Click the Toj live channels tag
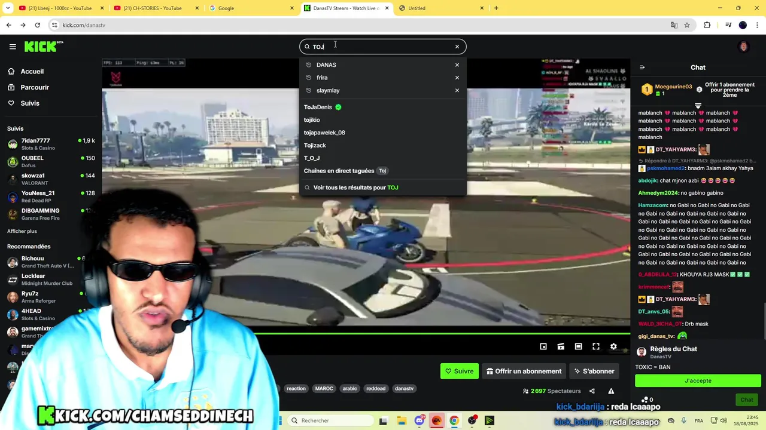Viewport: 766px width, 430px height. click(382, 171)
